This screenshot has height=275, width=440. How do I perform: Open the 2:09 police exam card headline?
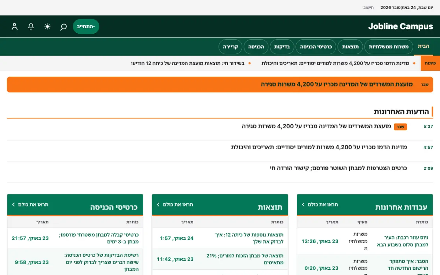point(338,168)
